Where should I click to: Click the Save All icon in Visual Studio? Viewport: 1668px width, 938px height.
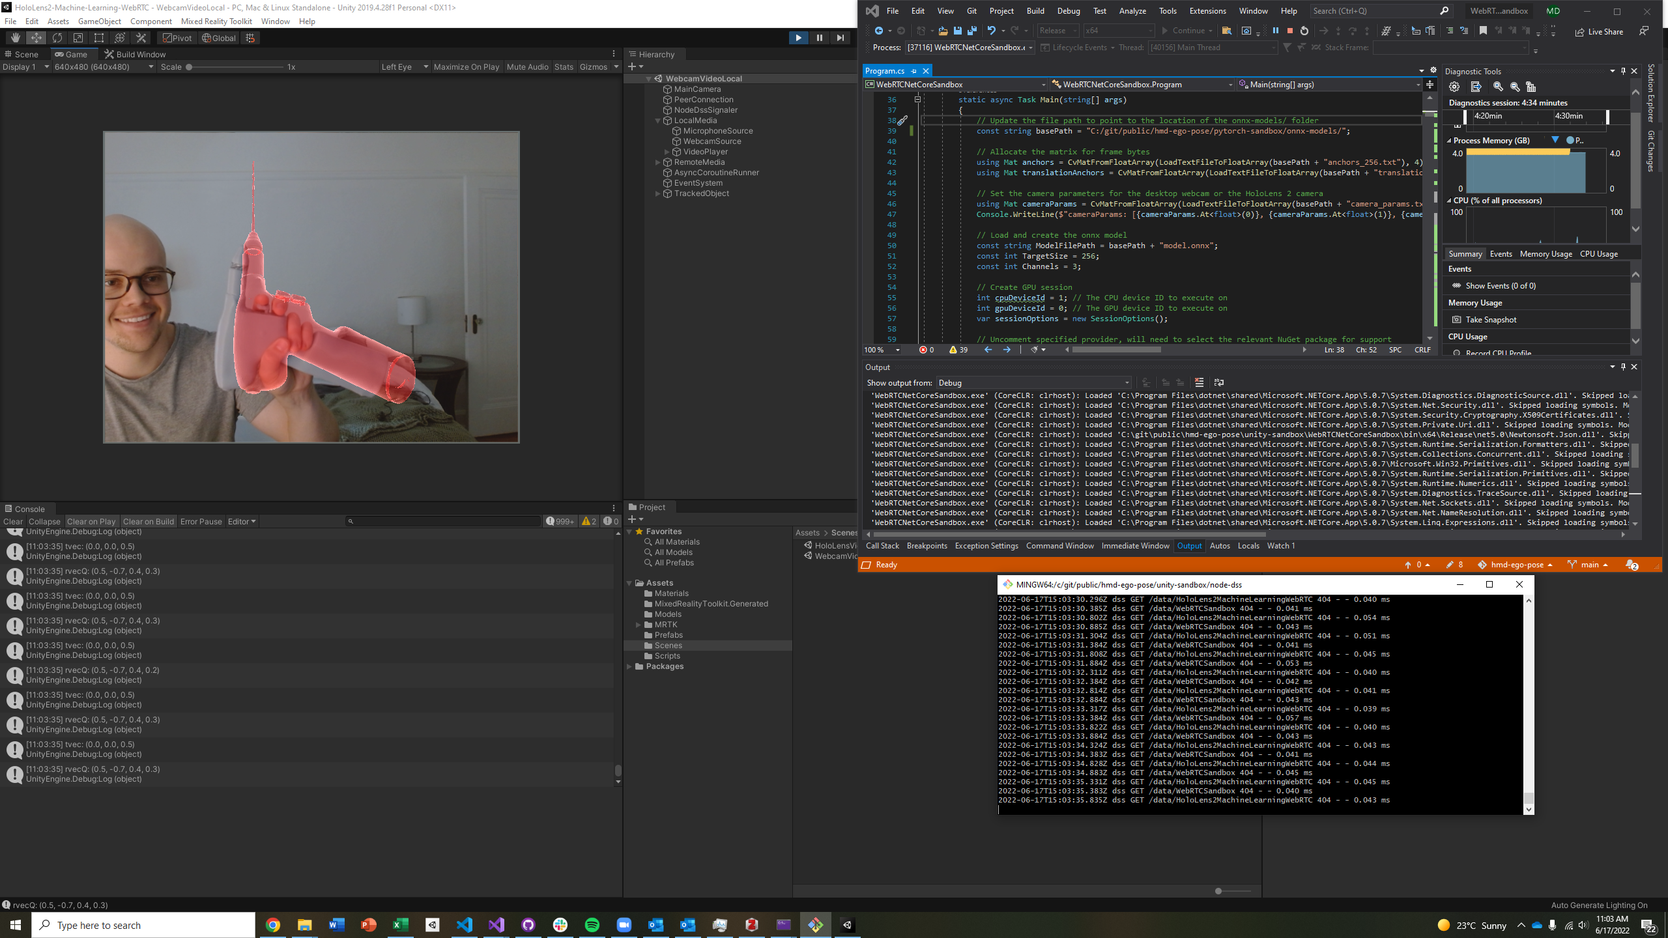point(971,31)
